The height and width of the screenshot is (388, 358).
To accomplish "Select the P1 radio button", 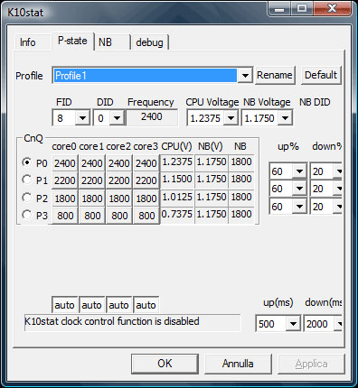I will (27, 180).
